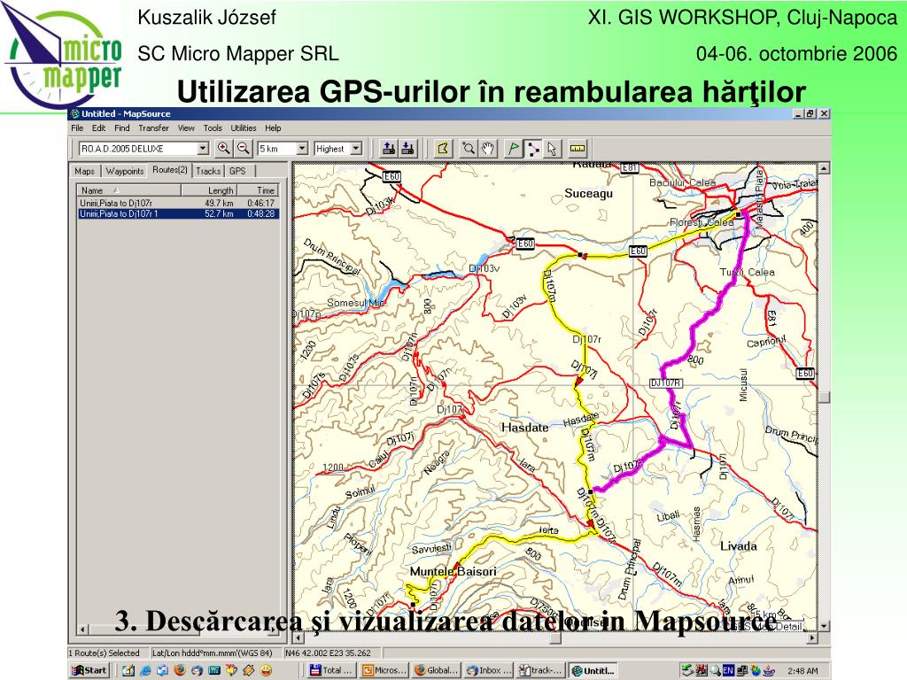This screenshot has width=907, height=680.
Task: Click the map horizontal scroll right arrow
Action: coord(811,637)
